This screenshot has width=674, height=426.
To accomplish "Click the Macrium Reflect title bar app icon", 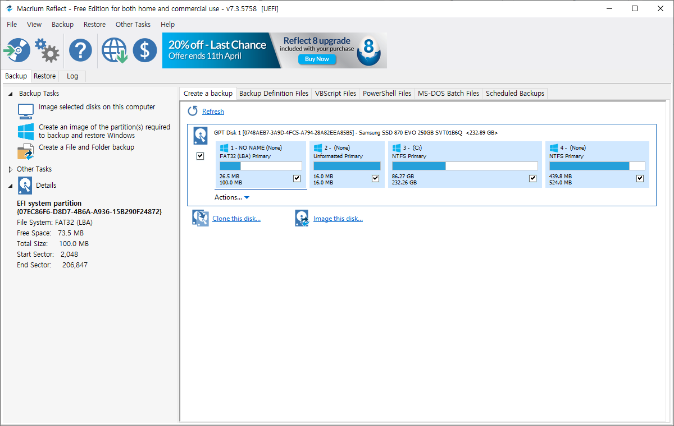I will click(9, 8).
